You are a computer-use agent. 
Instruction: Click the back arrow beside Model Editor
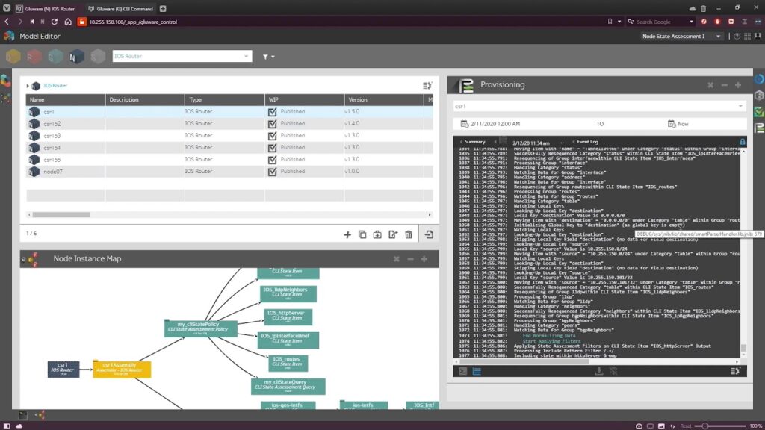coord(7,36)
